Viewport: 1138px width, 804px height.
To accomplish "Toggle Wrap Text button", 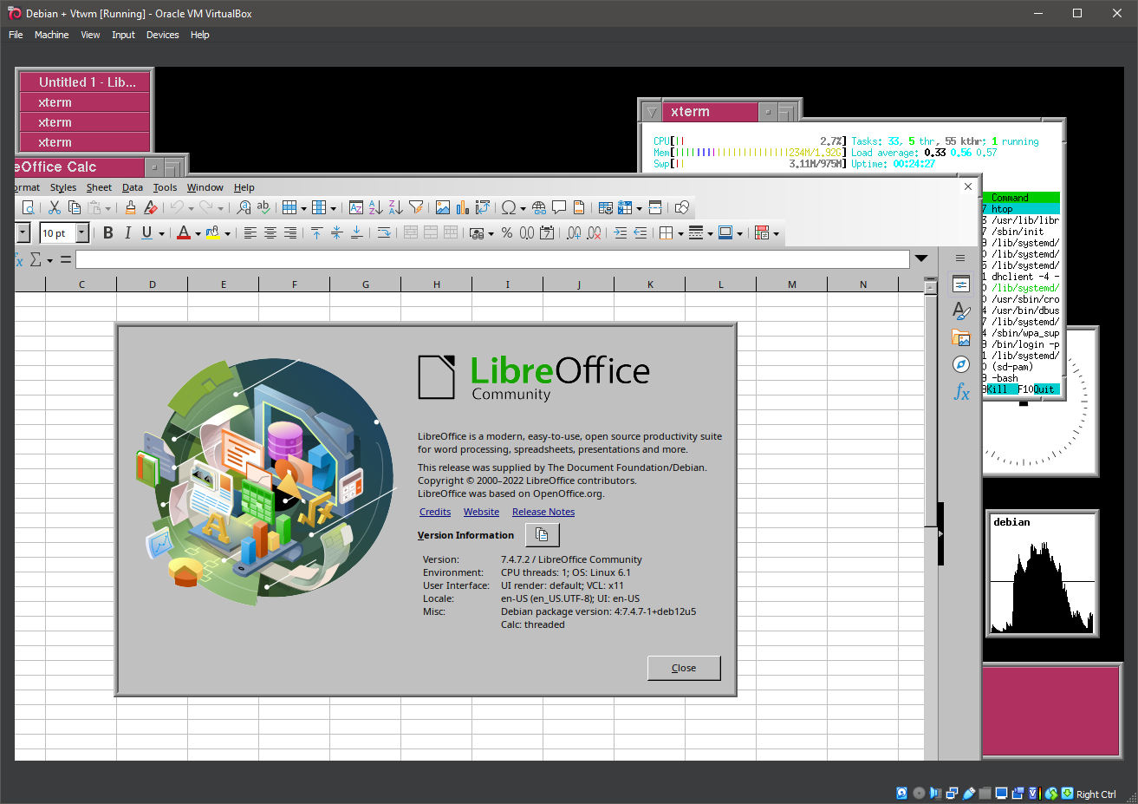I will pyautogui.click(x=384, y=232).
